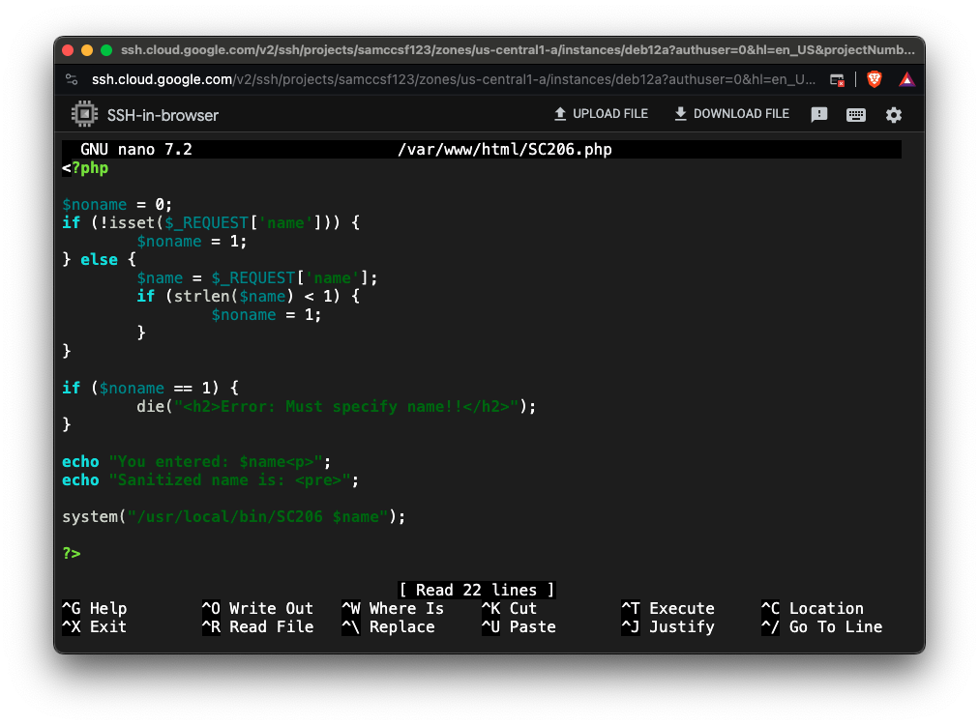
Task: Click the DOWNLOAD FILE button
Action: click(731, 114)
